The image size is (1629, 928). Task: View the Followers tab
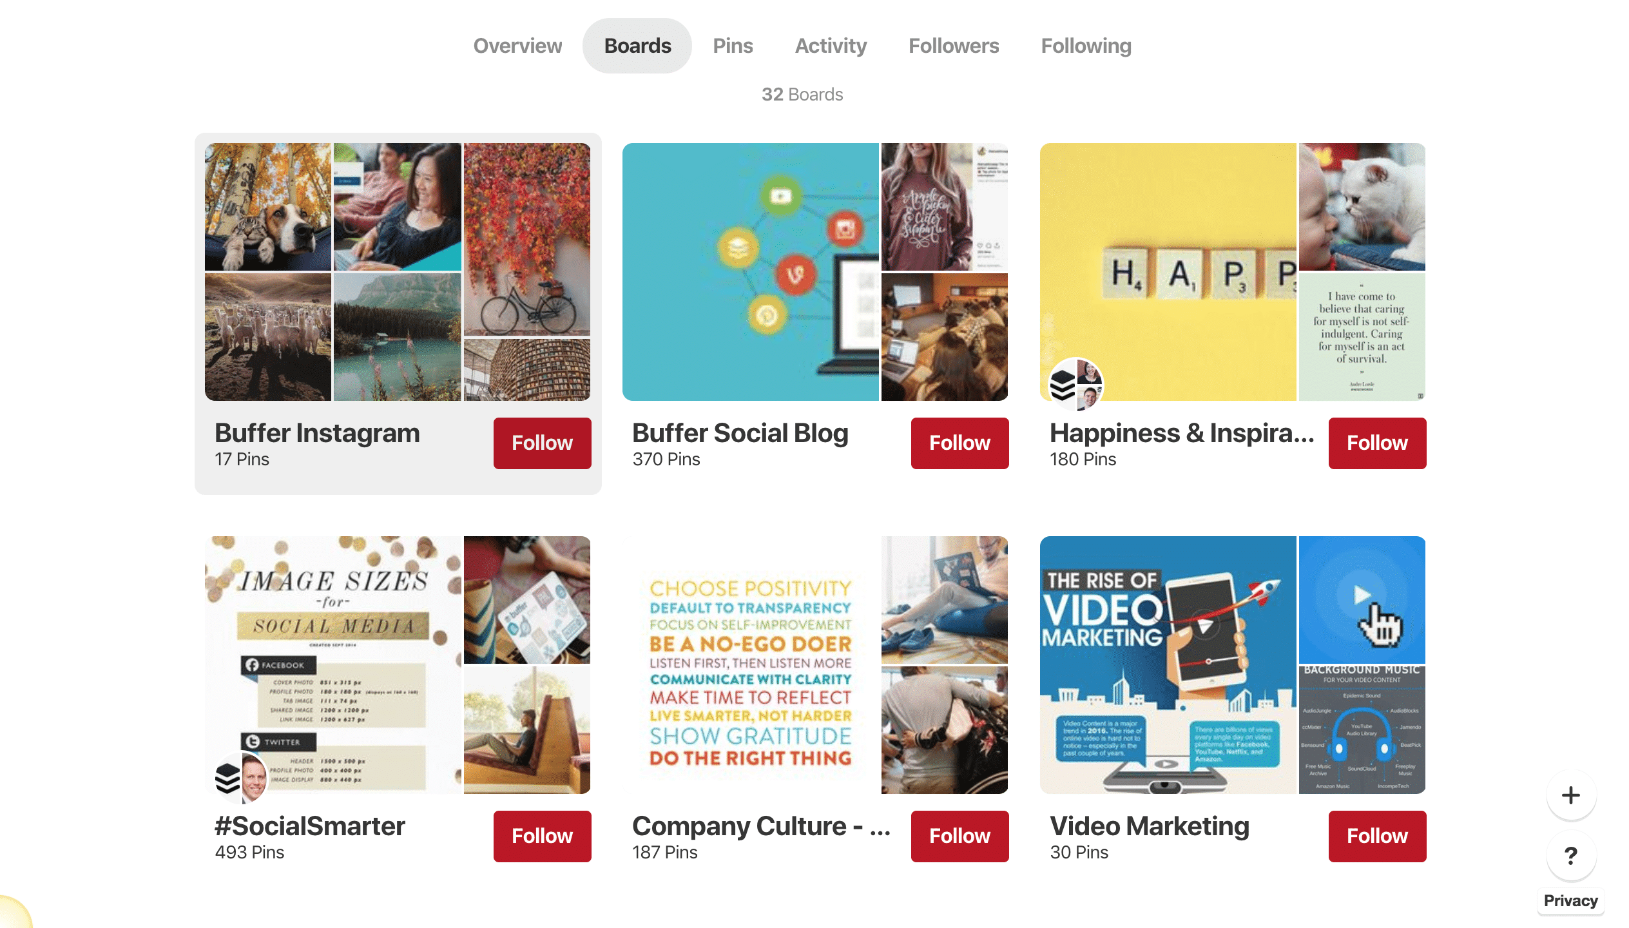(x=954, y=46)
